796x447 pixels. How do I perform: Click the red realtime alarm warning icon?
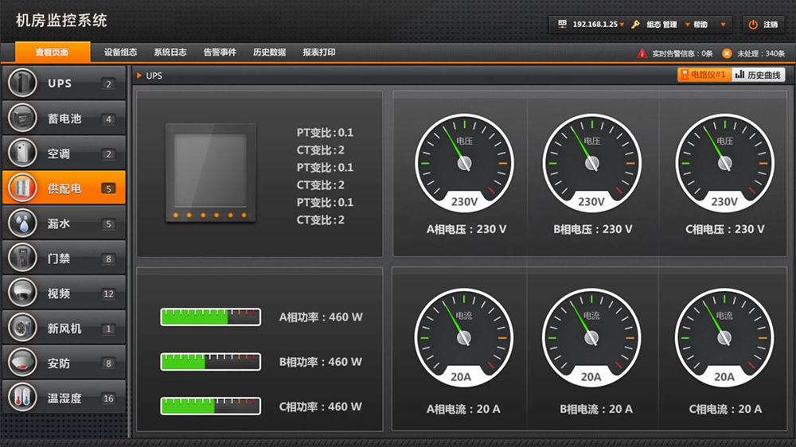642,53
